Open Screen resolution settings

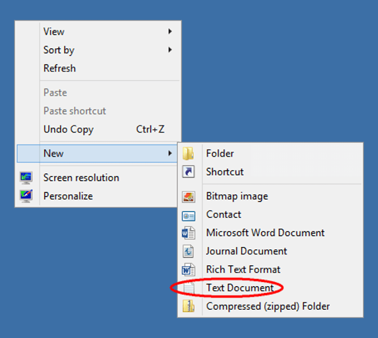(x=97, y=178)
